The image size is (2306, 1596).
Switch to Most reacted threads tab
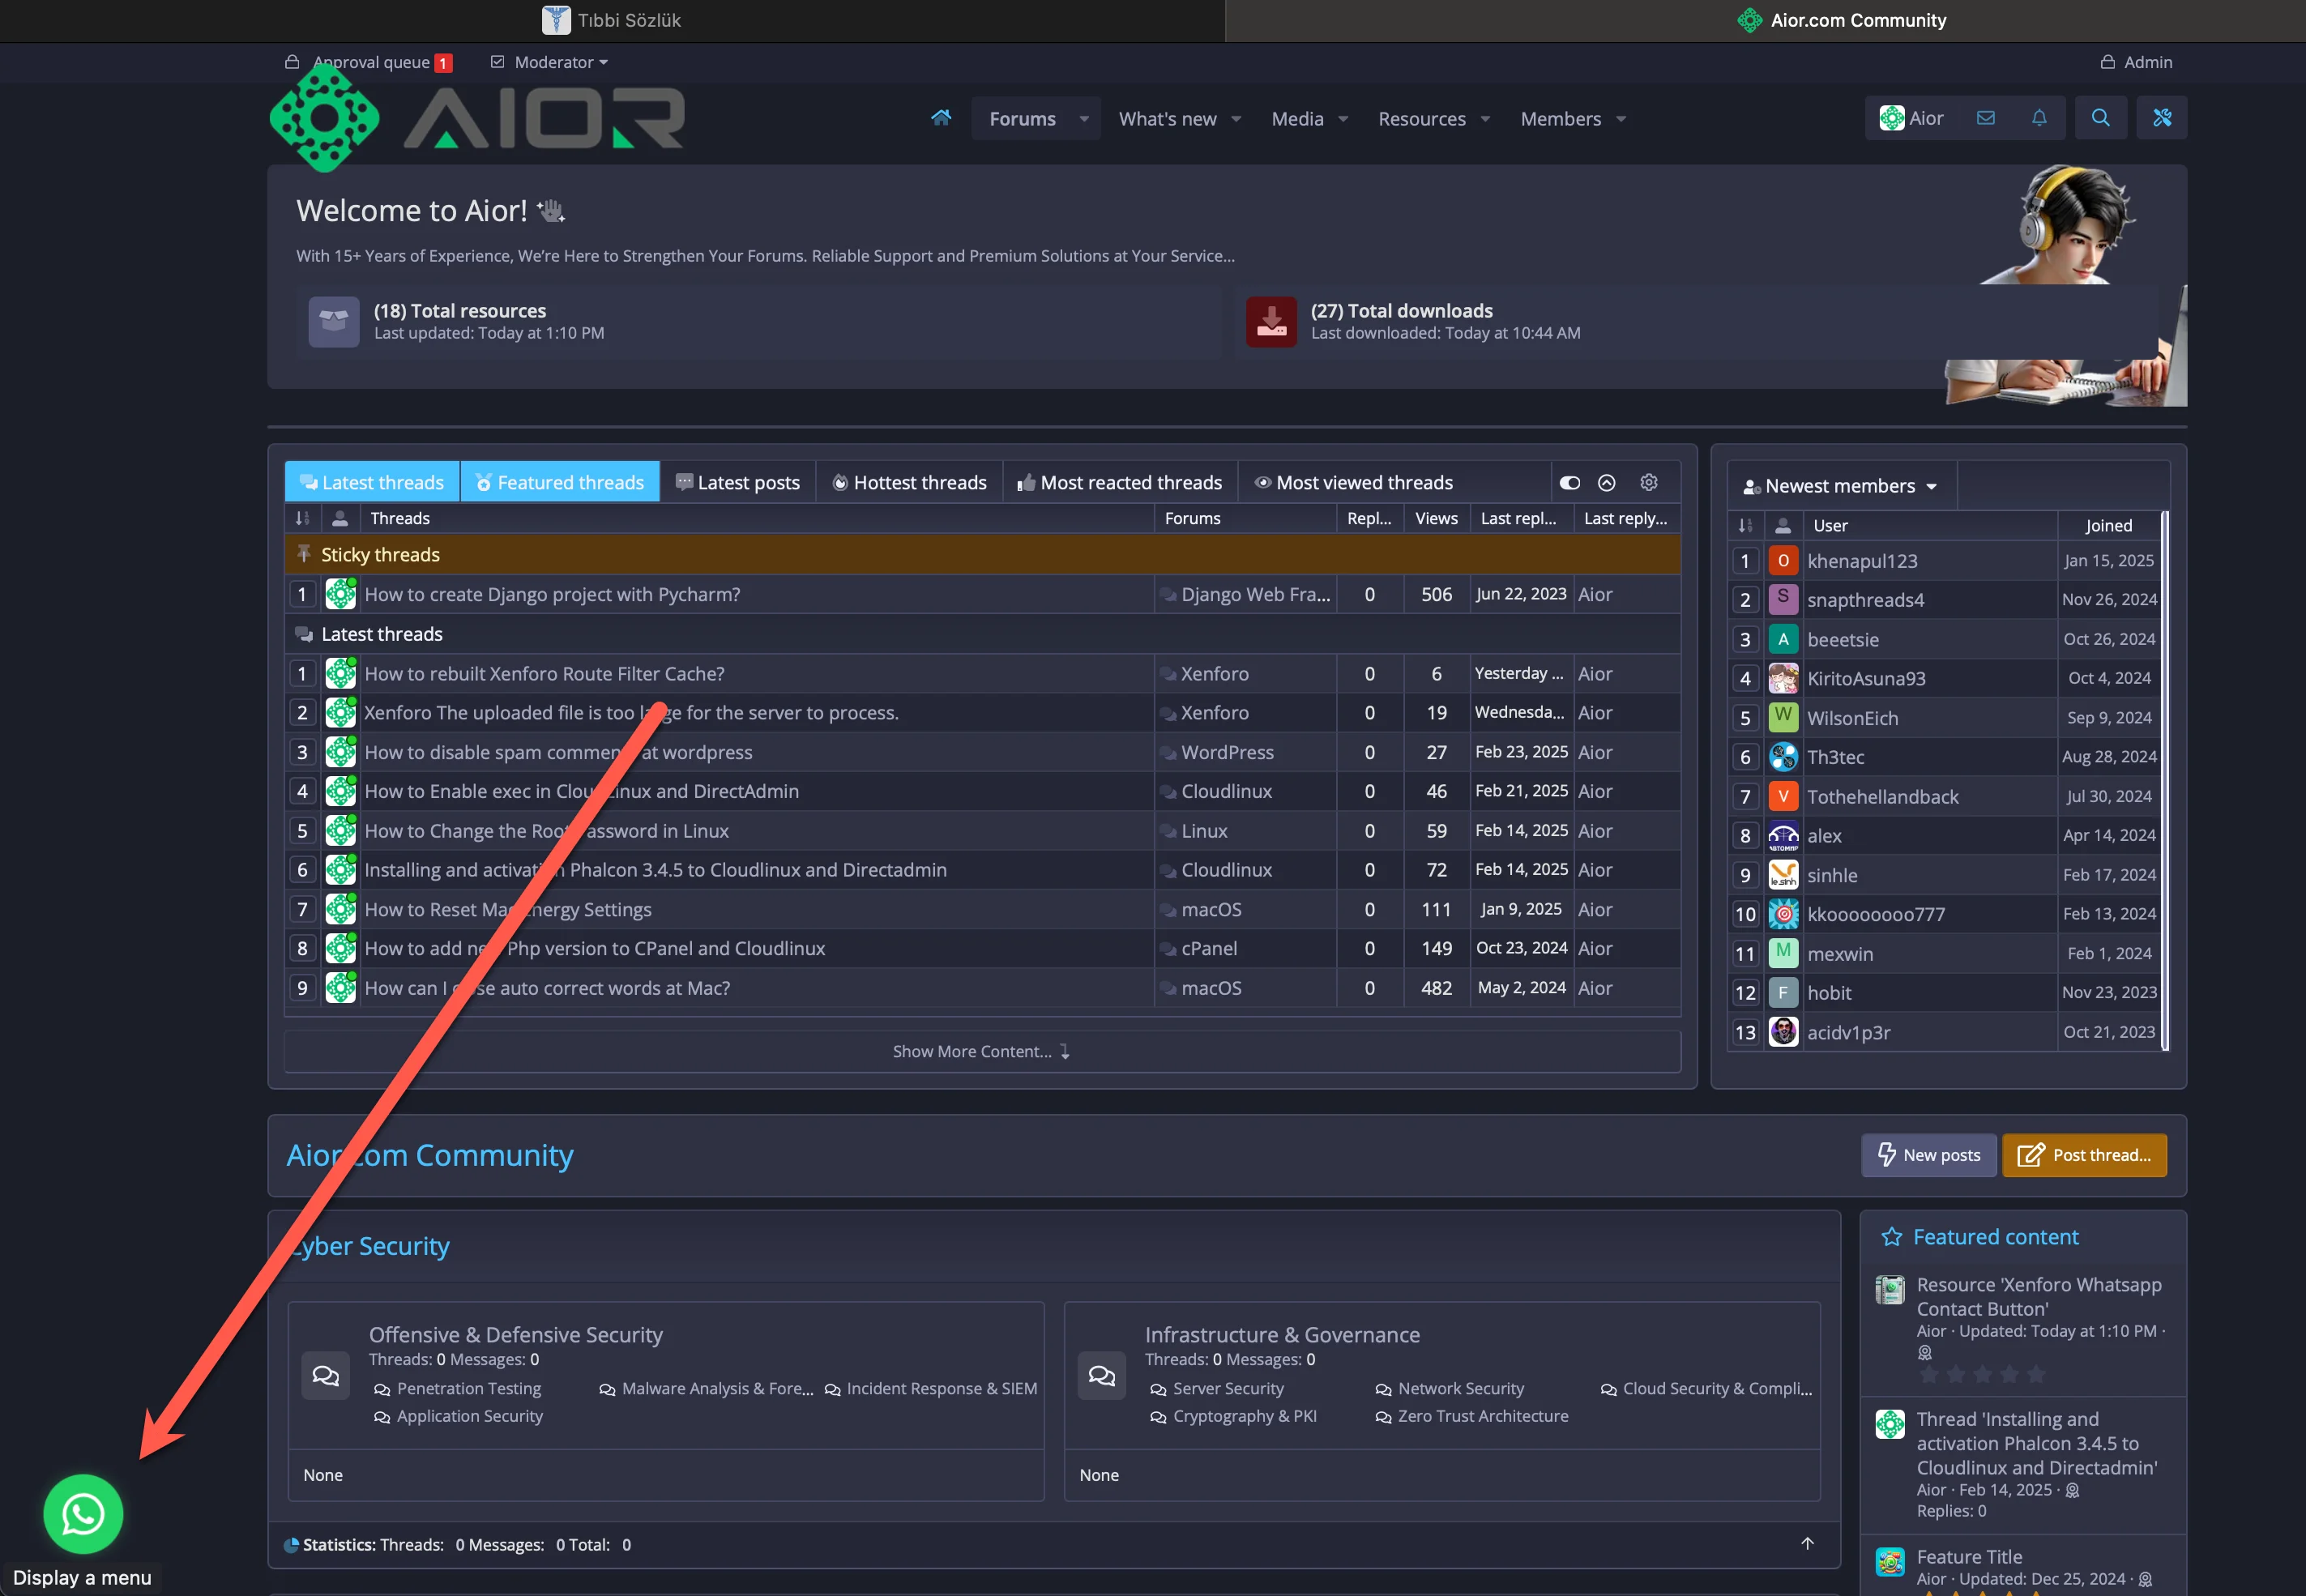(x=1120, y=482)
